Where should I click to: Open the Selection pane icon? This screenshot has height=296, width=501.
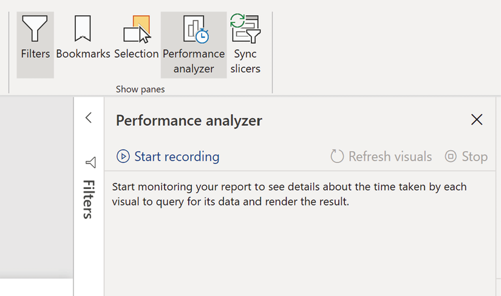[137, 29]
